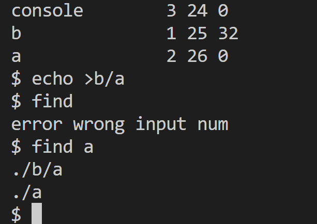This screenshot has width=317, height=224.
Task: Click the dollar prompt before 'echo'
Action: pos(16,78)
